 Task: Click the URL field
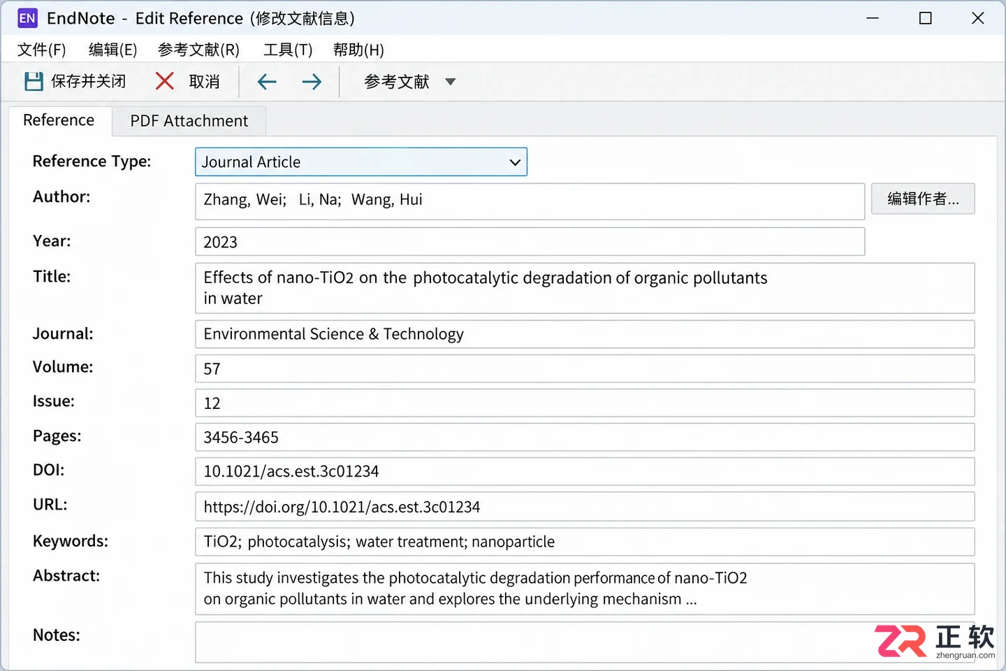585,507
